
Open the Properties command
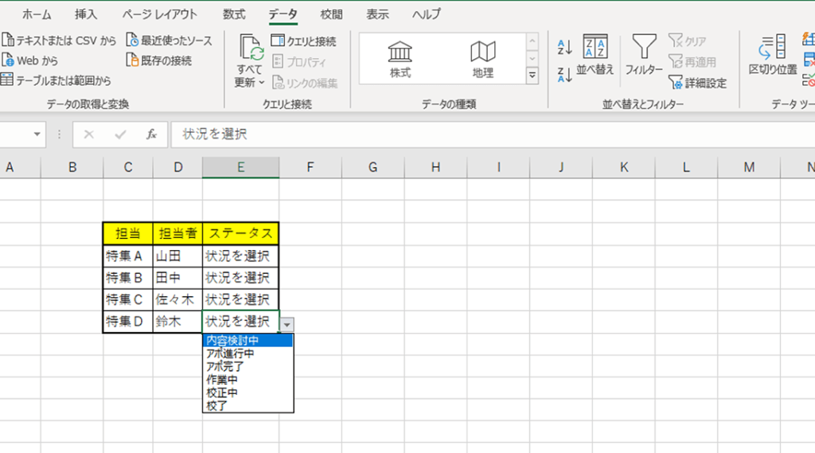click(299, 62)
